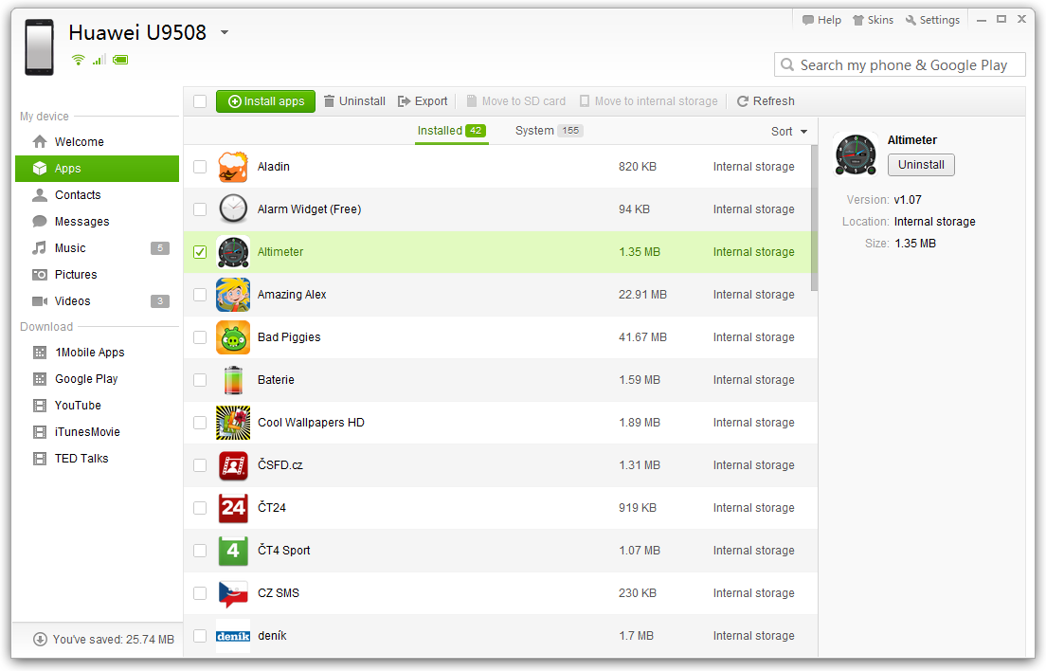
Task: Click the app list vertical scrollbar
Action: click(x=814, y=218)
